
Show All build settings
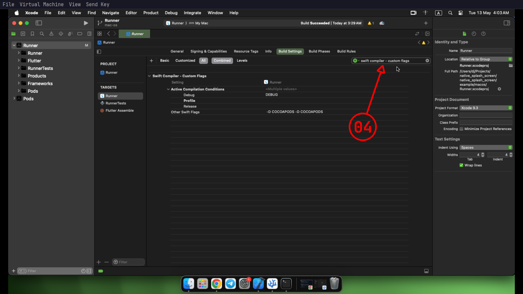point(203,60)
